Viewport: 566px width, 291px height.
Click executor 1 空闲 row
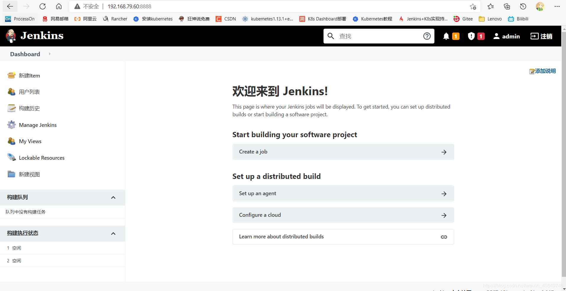(62, 248)
